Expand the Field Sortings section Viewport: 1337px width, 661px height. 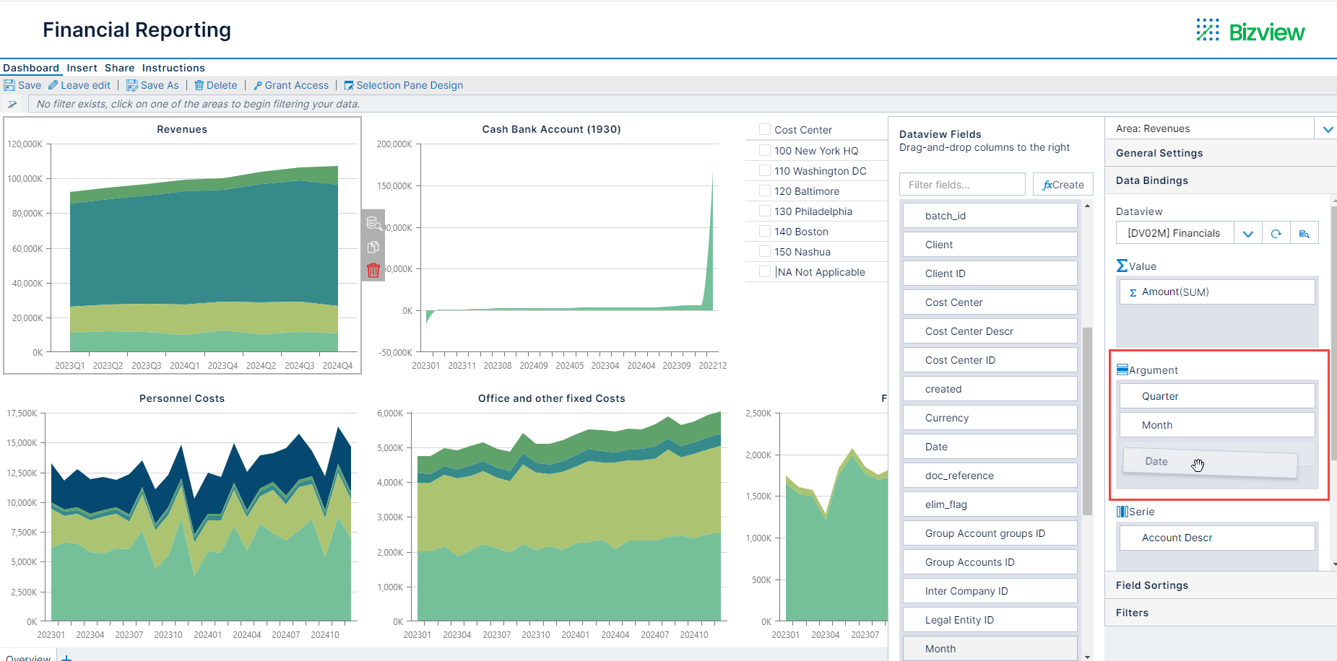pyautogui.click(x=1151, y=585)
